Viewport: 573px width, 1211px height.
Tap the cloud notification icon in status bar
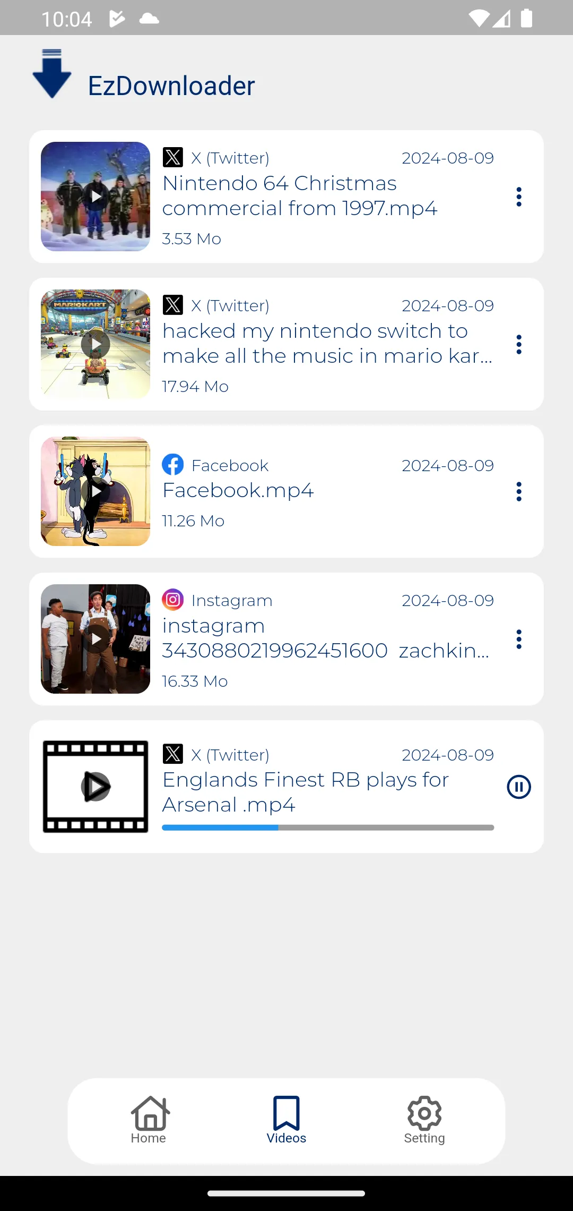149,19
